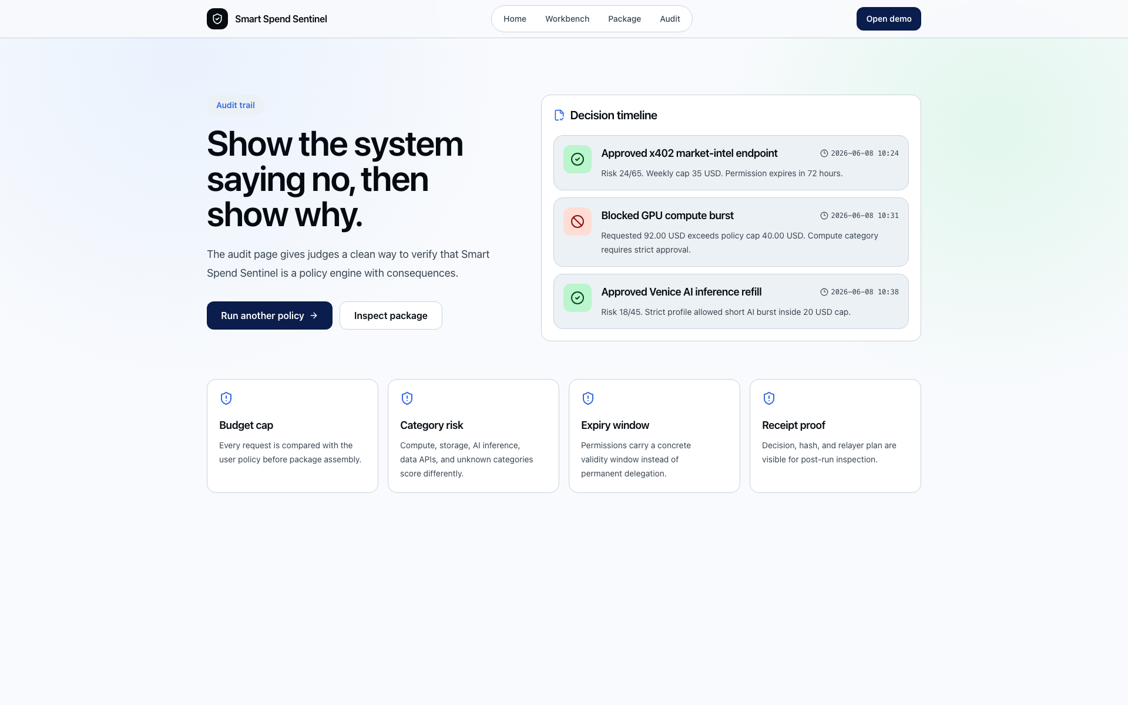Click green check icon for Venice AI refill
This screenshot has height=705, width=1128.
point(578,298)
